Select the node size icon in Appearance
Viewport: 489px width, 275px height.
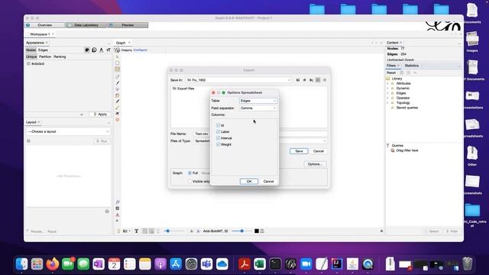[94, 50]
